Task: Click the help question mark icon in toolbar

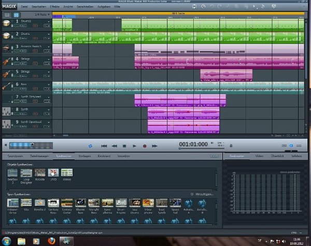Action: point(274,7)
